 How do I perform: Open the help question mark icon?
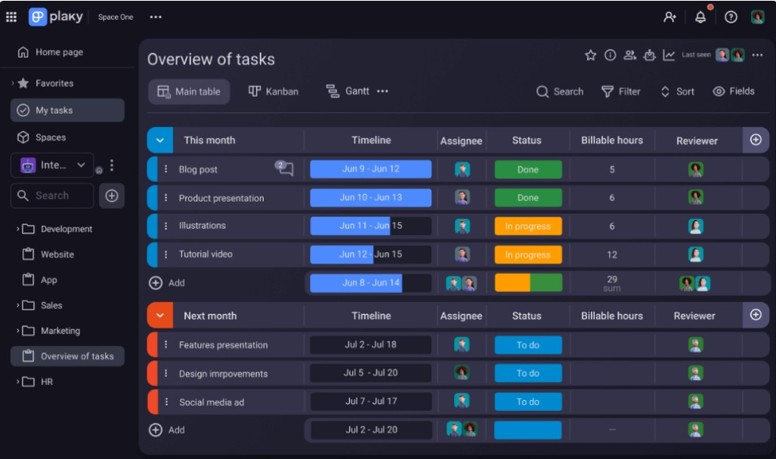(x=729, y=16)
